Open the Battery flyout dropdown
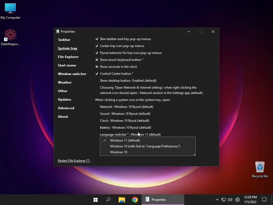 pos(125,128)
